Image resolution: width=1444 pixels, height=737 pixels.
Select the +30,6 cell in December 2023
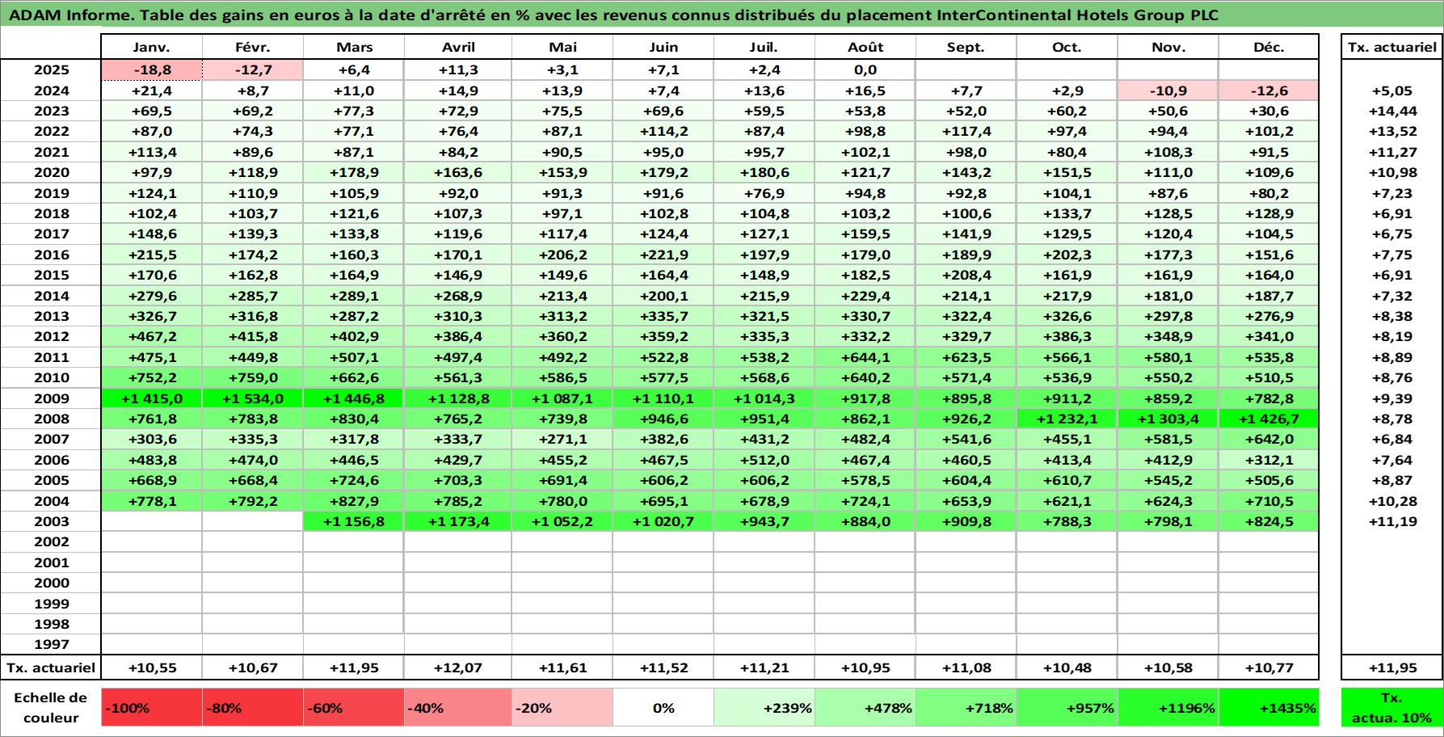[1269, 111]
